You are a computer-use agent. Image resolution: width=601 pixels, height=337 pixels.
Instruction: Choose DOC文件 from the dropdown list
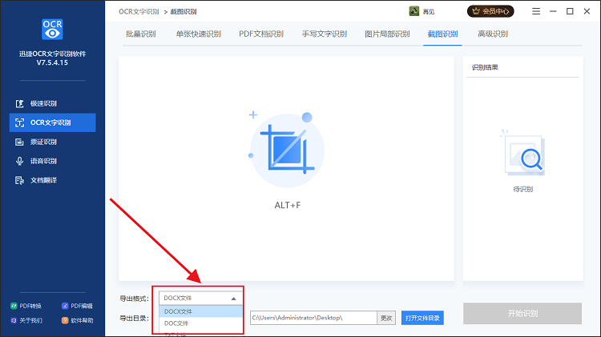click(201, 323)
